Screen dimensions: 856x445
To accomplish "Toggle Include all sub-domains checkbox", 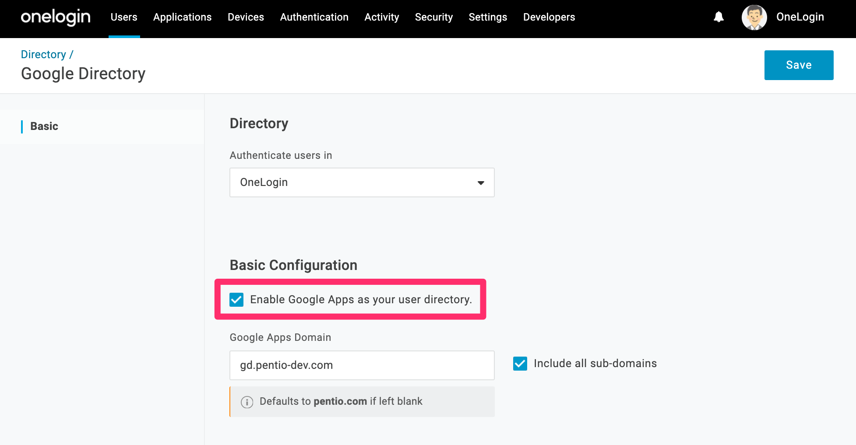I will tap(520, 364).
